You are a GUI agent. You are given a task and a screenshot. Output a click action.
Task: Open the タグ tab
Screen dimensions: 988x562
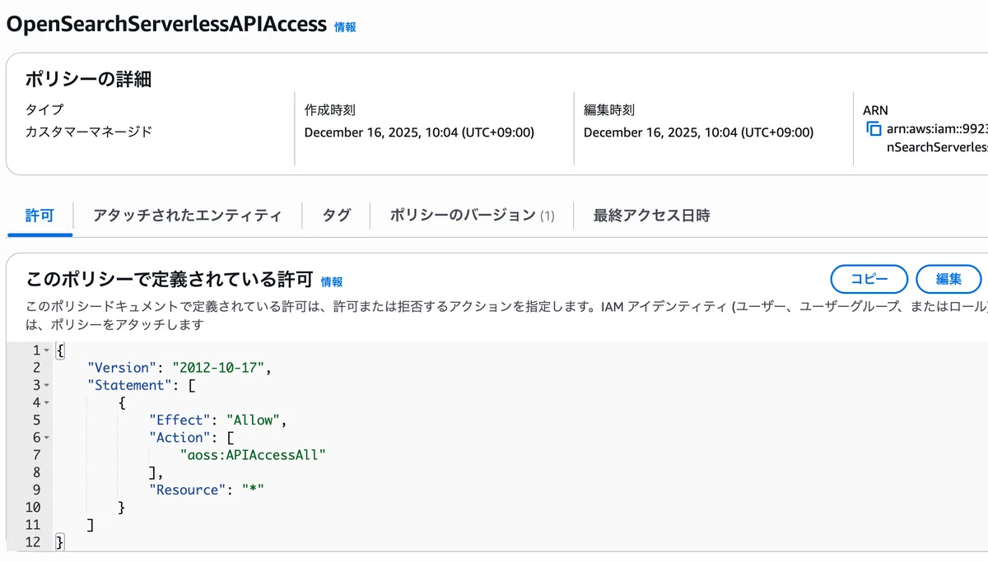coord(336,216)
